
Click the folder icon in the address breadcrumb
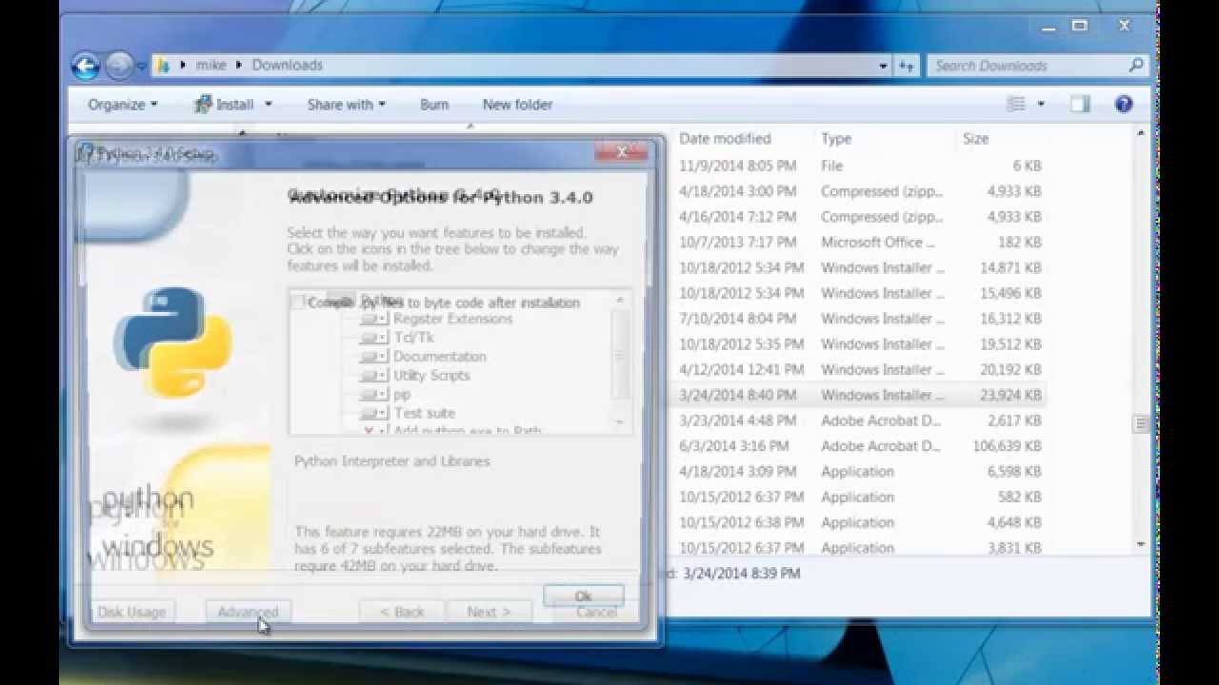coord(163,66)
